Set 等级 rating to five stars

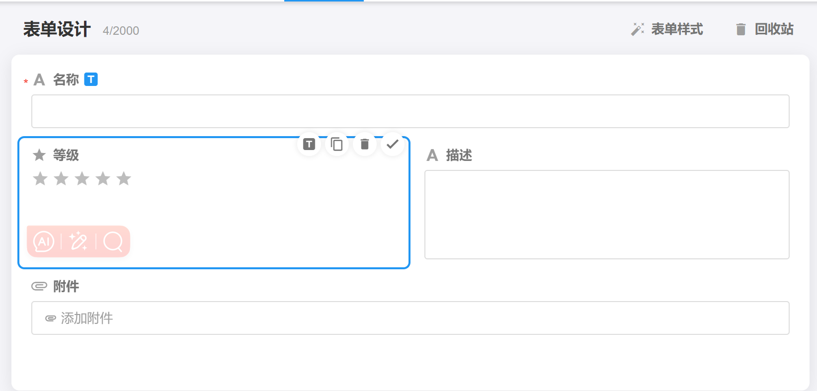[x=124, y=179]
